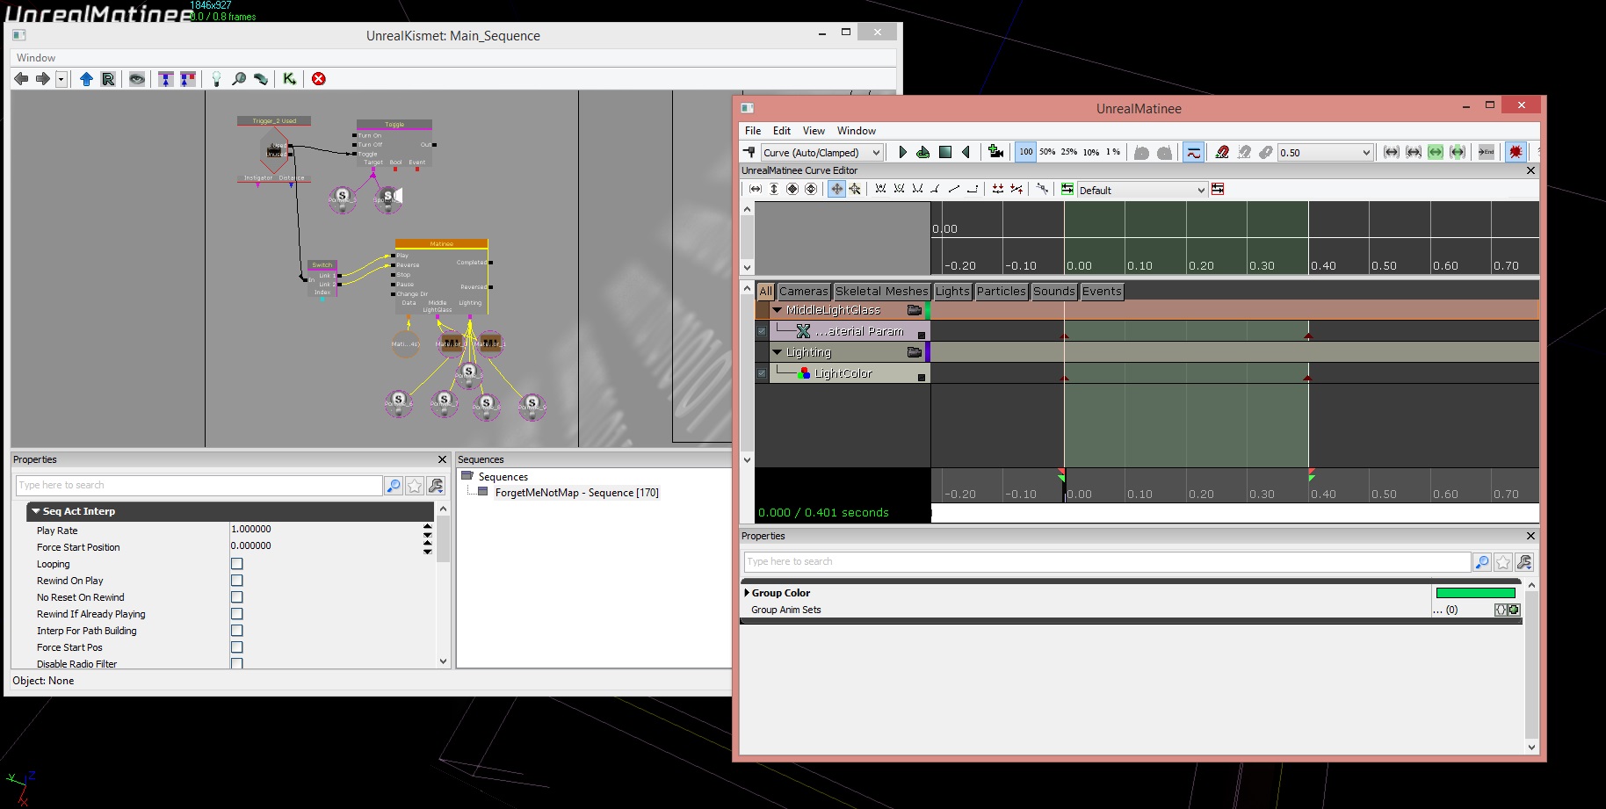Enable the No Reset On Rewind checkbox
The image size is (1606, 809).
coord(237,597)
